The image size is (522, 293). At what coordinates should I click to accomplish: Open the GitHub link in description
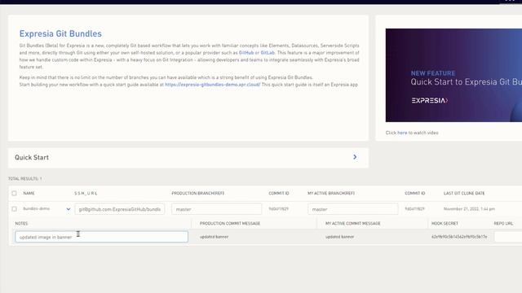246,53
